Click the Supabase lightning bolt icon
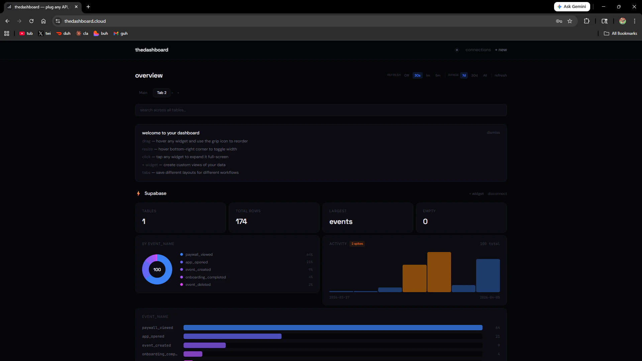Viewport: 642px width, 361px height. (x=138, y=193)
